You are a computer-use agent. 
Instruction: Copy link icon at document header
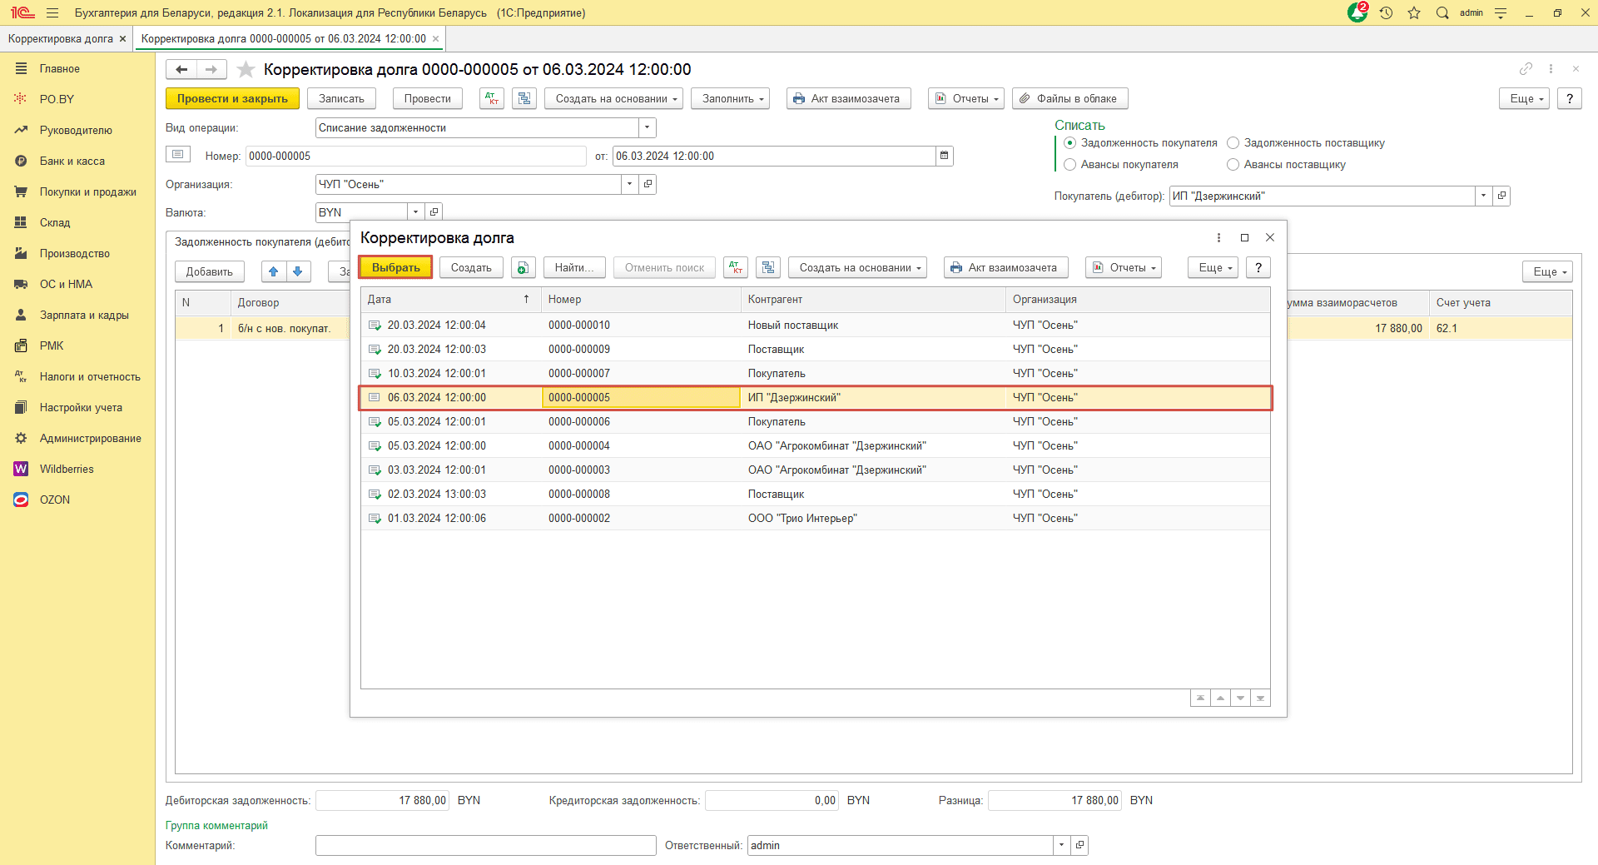[x=1526, y=69]
